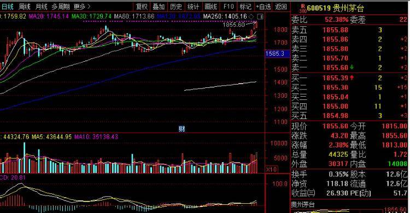This screenshot has width=410, height=213.
Task: Open the 历史 history button
Action: tap(176, 7)
